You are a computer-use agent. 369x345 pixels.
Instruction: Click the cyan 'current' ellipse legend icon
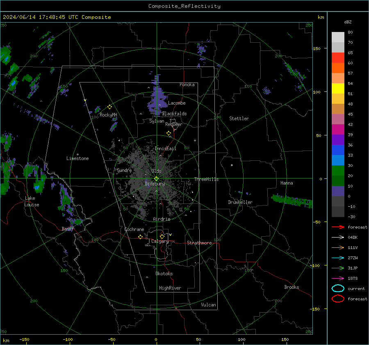(338, 288)
